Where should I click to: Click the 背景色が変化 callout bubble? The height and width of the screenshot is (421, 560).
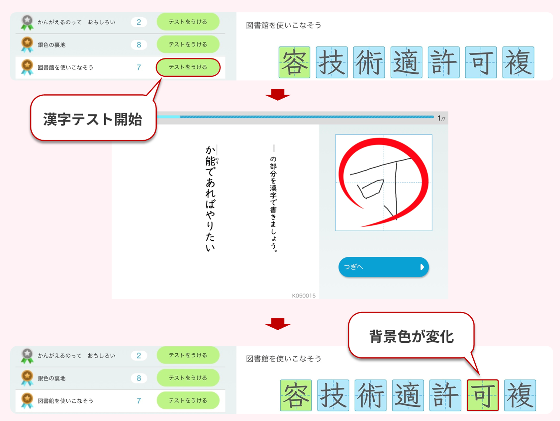(x=411, y=336)
